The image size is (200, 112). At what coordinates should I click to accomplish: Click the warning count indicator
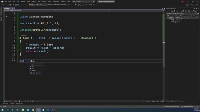(20, 101)
